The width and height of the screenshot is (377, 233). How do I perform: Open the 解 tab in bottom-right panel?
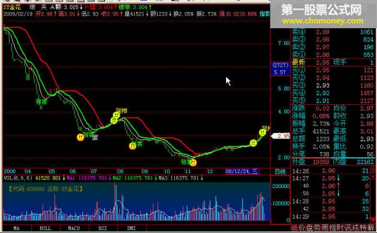click(372, 228)
